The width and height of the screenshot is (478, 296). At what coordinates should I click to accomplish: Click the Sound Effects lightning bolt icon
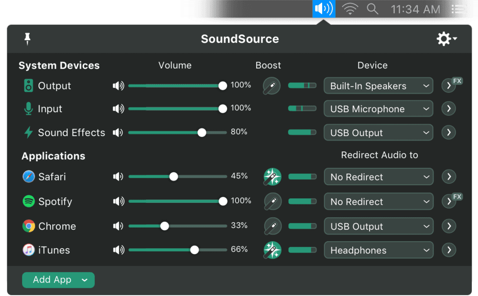28,132
